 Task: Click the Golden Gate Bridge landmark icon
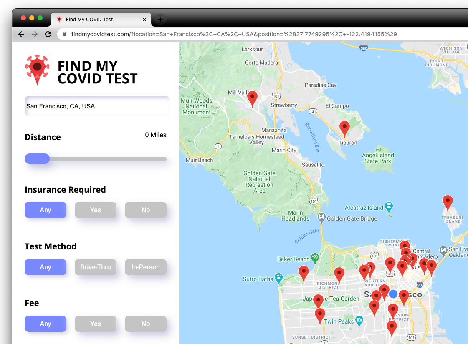coord(321,218)
